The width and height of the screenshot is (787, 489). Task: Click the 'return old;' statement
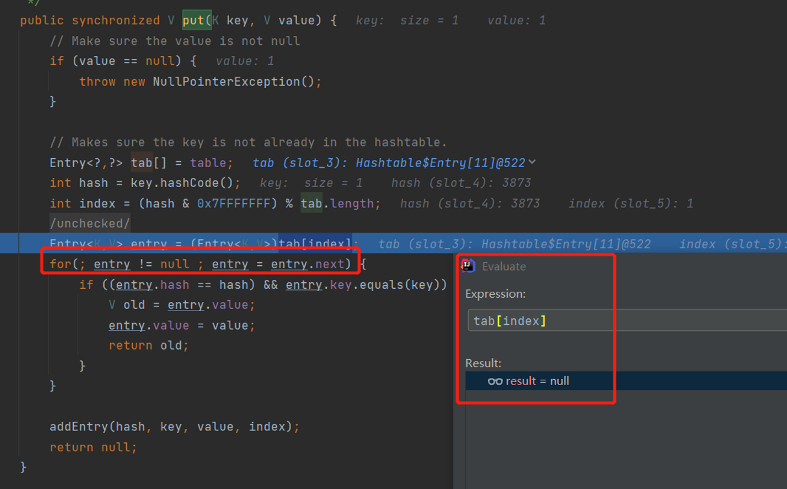click(x=149, y=345)
